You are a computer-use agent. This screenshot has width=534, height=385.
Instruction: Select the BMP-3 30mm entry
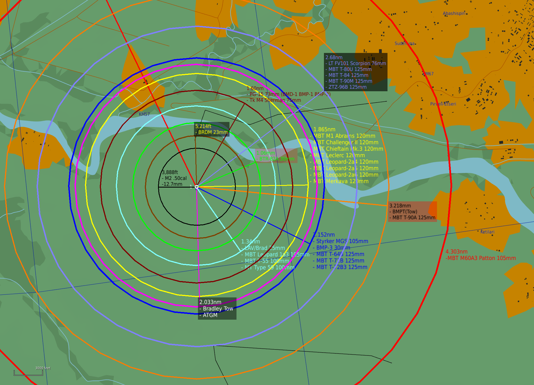pyautogui.click(x=331, y=248)
